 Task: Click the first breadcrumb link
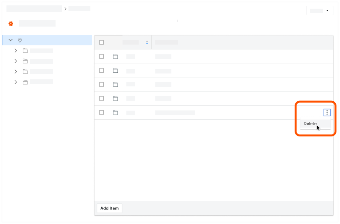[x=34, y=9]
